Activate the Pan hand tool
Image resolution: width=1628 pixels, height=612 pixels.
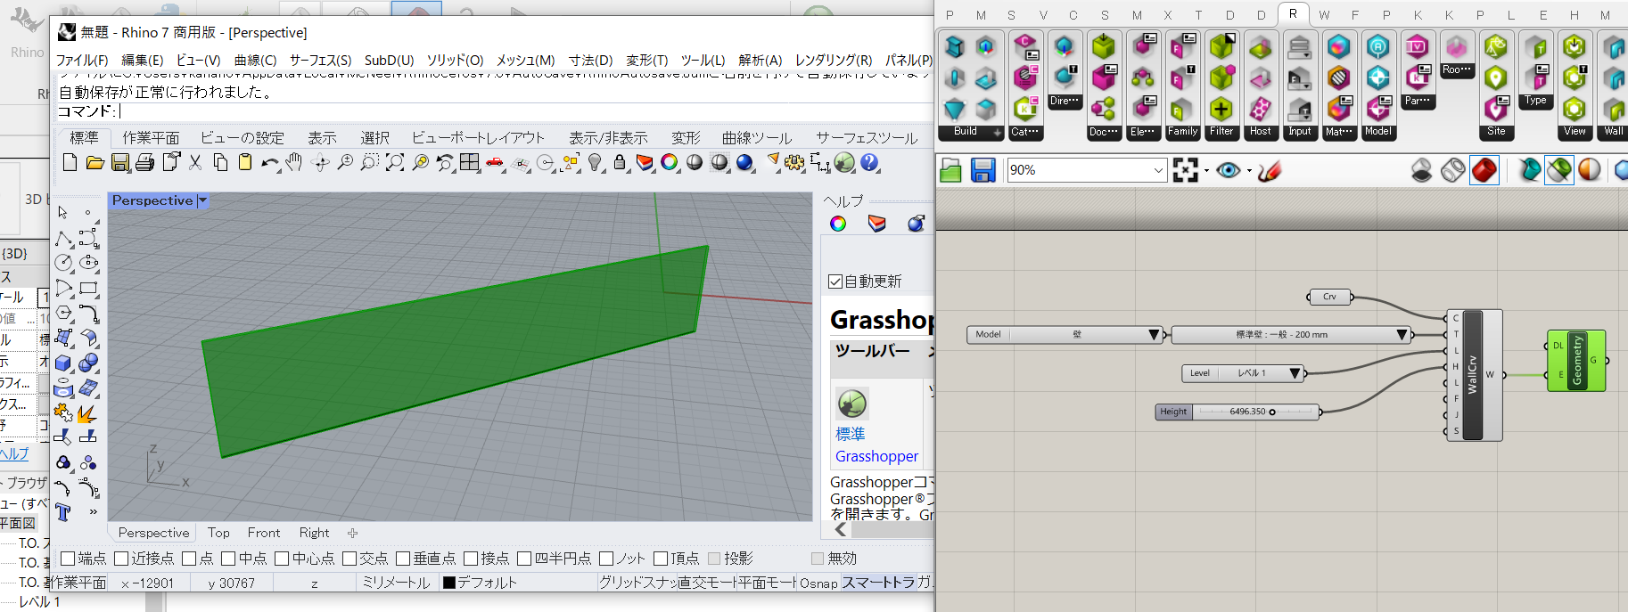click(x=294, y=162)
